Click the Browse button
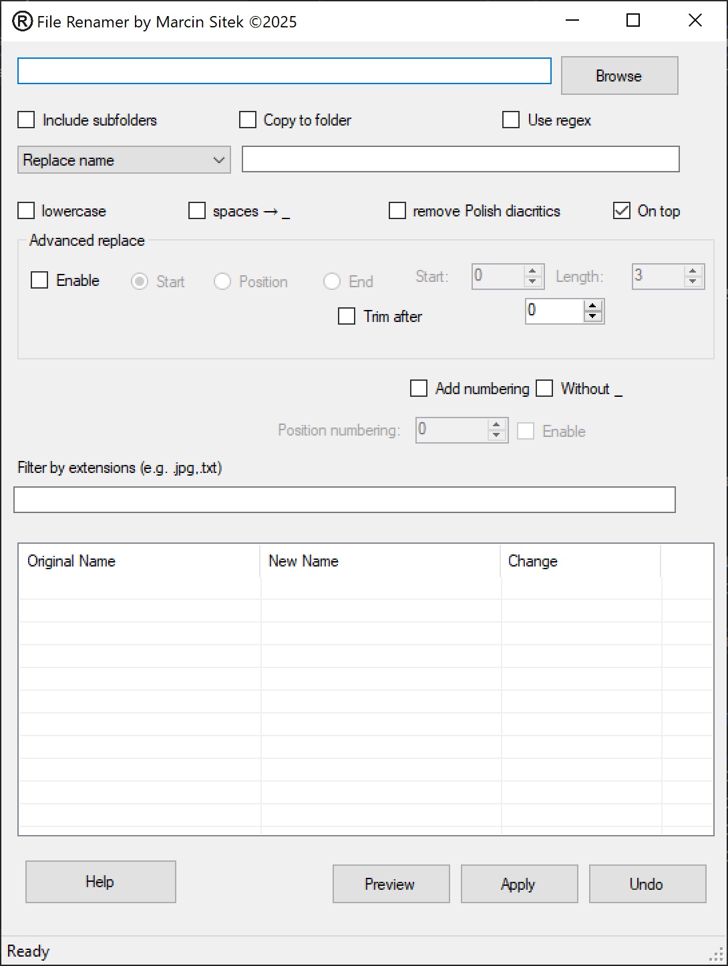Screen dimensions: 728x966 click(619, 75)
